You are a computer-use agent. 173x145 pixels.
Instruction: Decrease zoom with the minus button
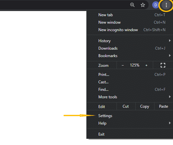click(123, 66)
